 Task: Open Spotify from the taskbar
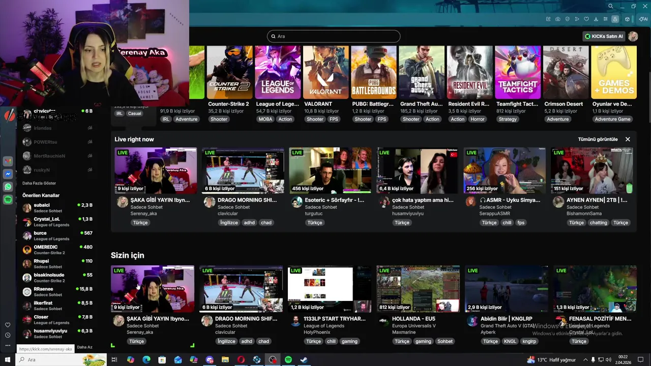[x=288, y=360]
